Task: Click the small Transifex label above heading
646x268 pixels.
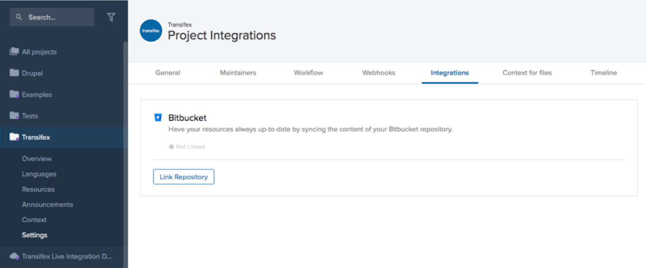Action: pyautogui.click(x=179, y=25)
